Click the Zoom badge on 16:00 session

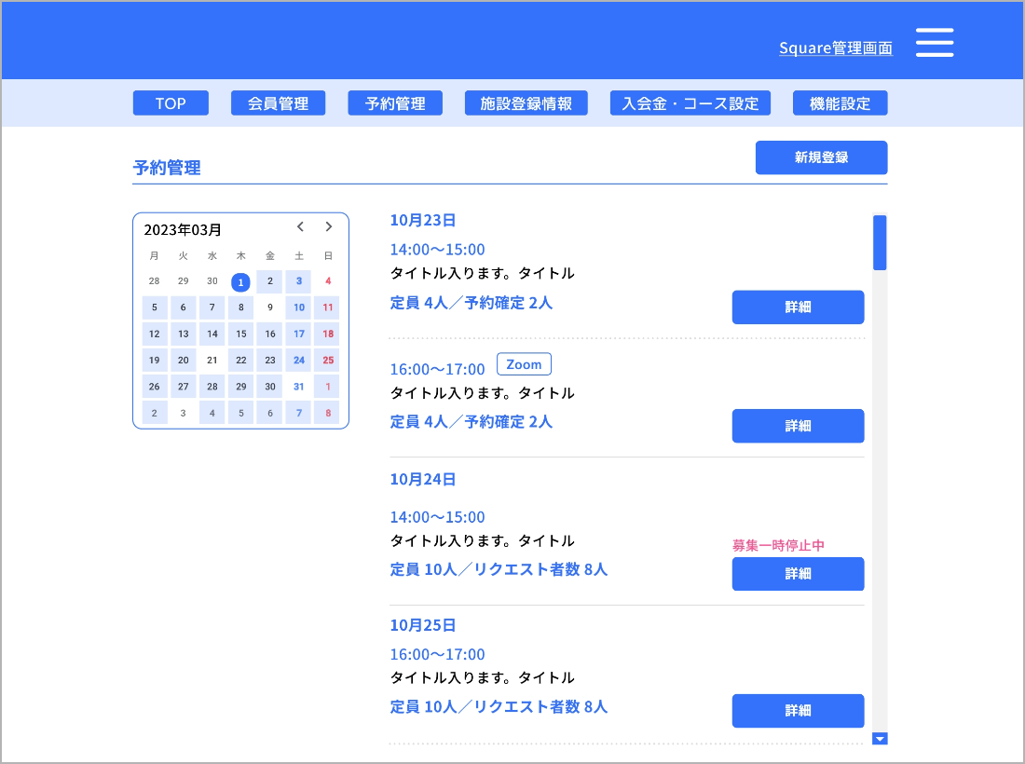tap(524, 364)
